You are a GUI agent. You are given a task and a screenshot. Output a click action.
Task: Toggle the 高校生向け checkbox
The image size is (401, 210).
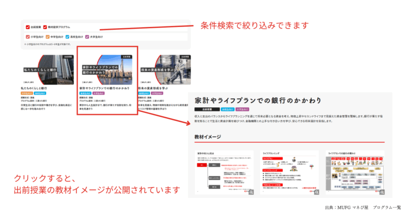[x=67, y=37]
